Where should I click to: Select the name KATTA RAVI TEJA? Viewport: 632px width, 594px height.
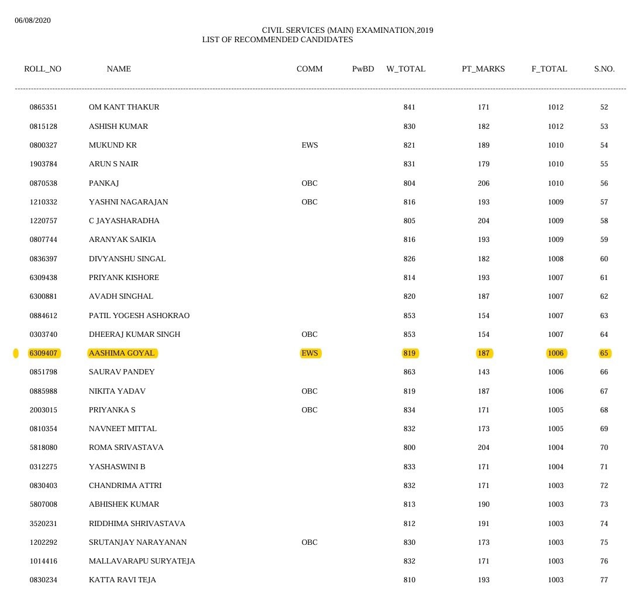(x=122, y=580)
